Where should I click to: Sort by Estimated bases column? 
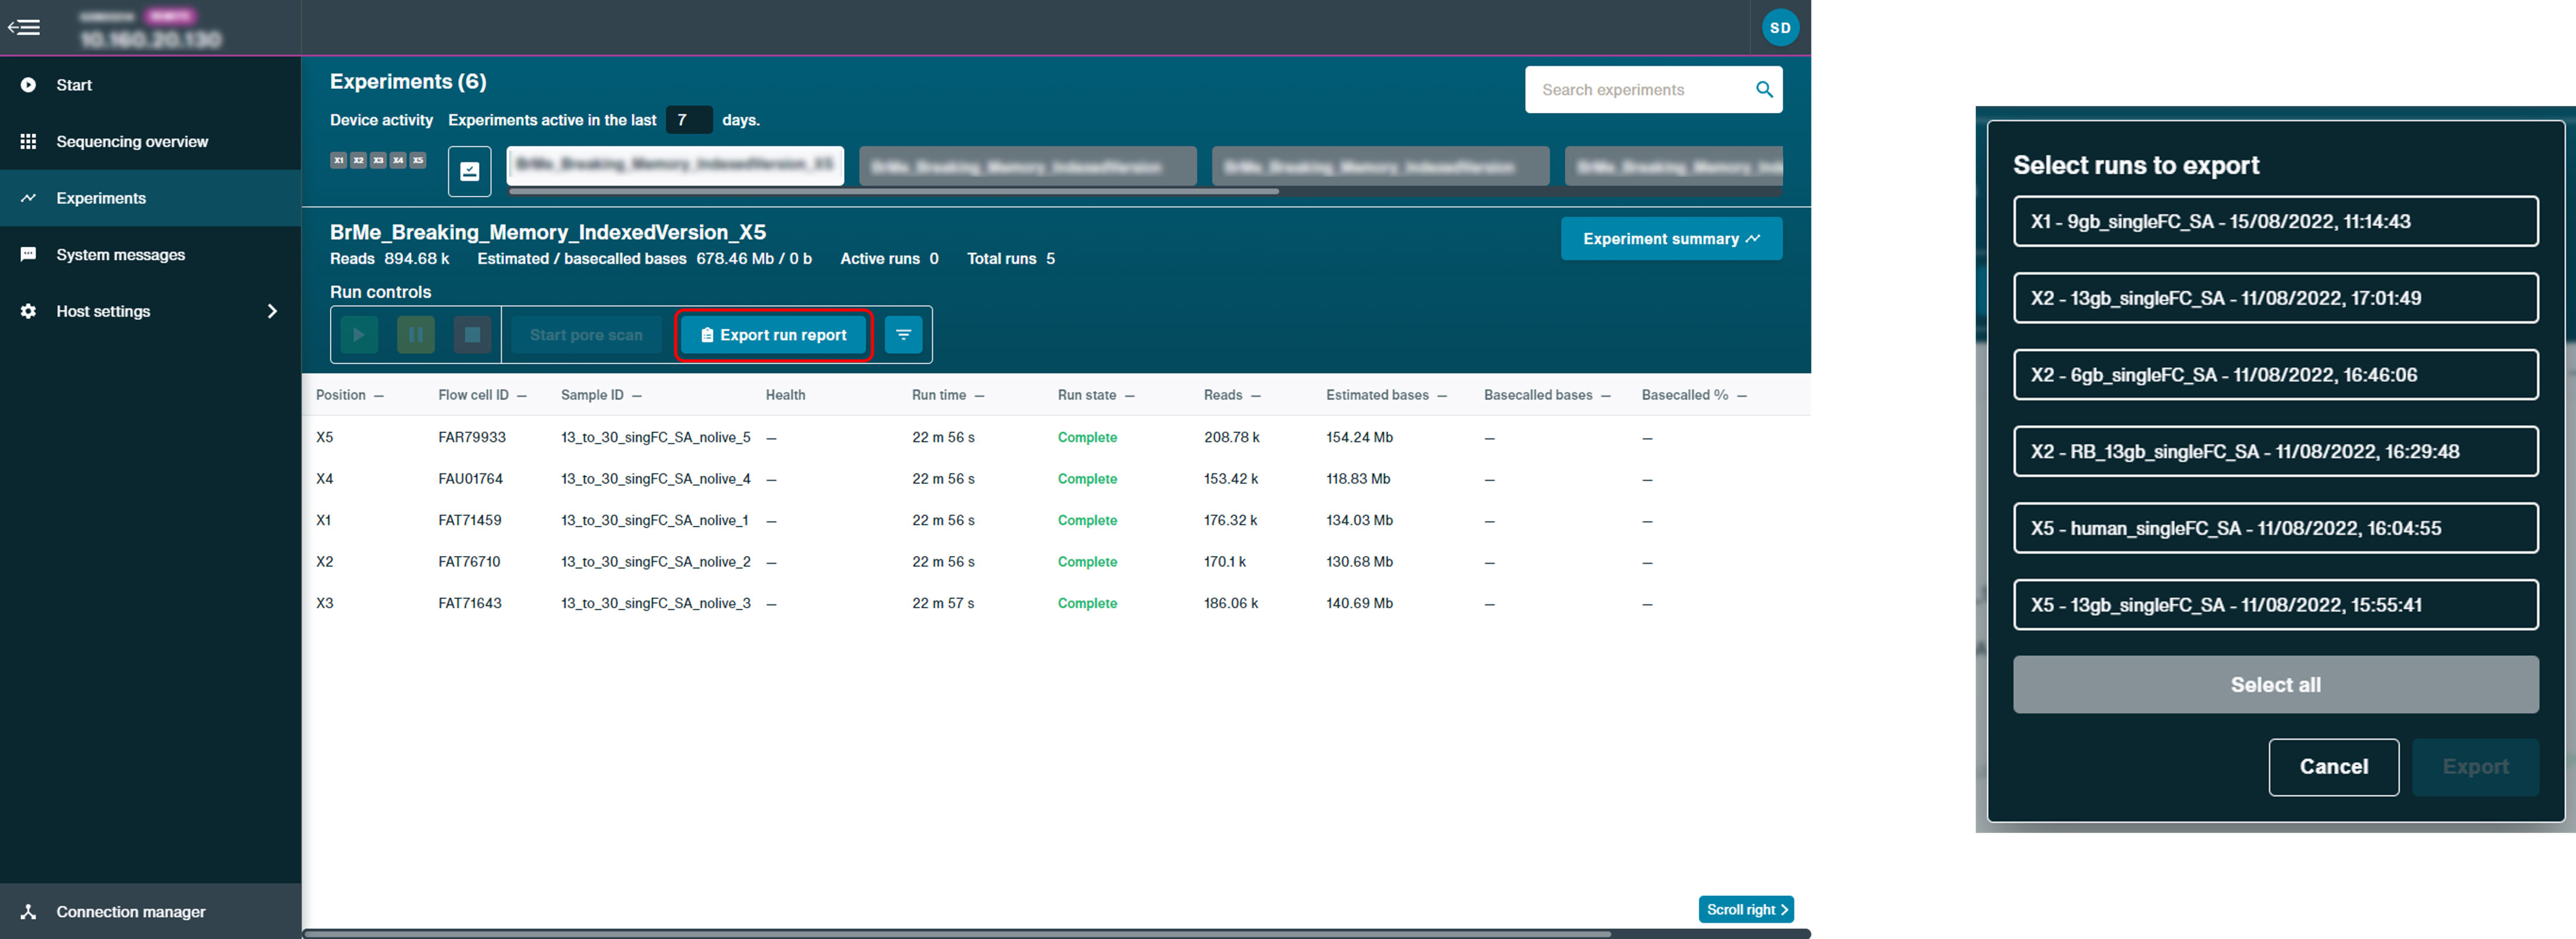pos(1386,395)
